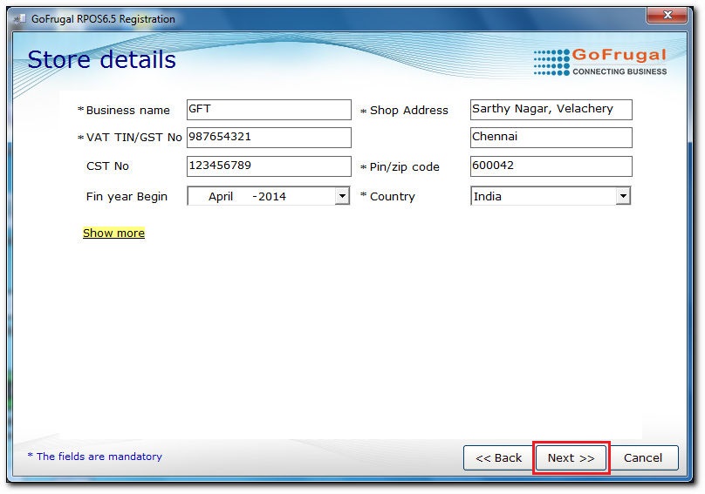The width and height of the screenshot is (705, 494).
Task: Click the Store details heading
Action: pos(101,59)
